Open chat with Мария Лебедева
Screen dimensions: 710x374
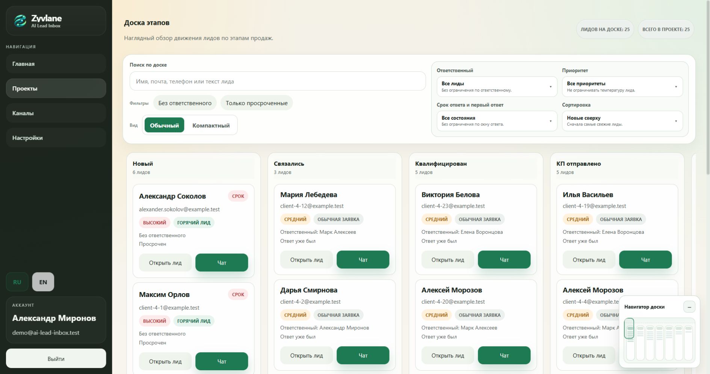coord(363,260)
